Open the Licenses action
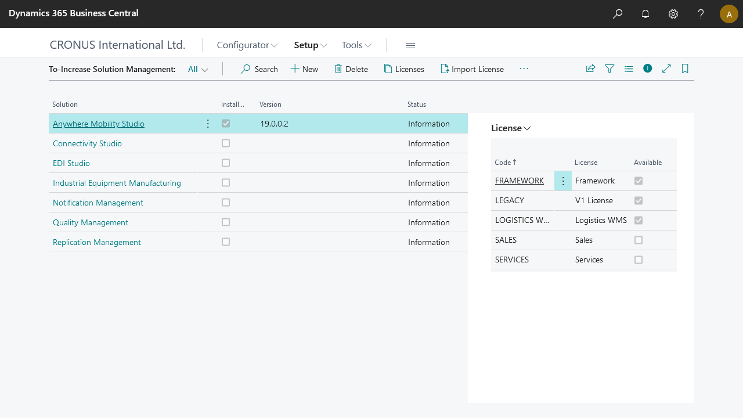743x418 pixels. (404, 69)
